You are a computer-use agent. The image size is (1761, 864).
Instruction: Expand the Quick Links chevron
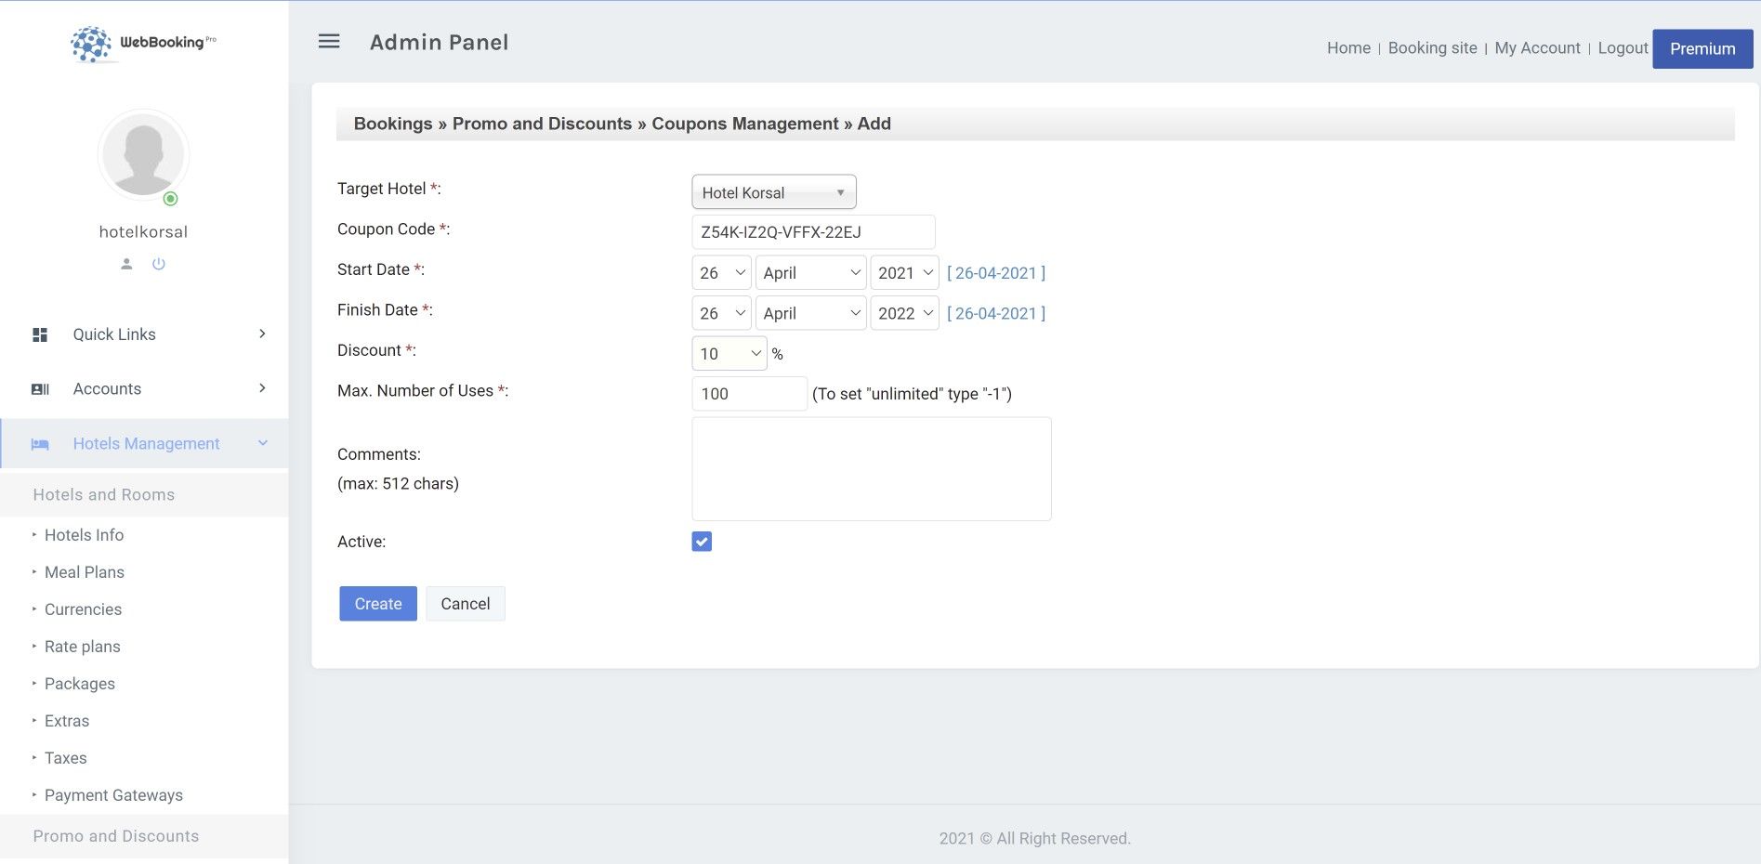262,334
